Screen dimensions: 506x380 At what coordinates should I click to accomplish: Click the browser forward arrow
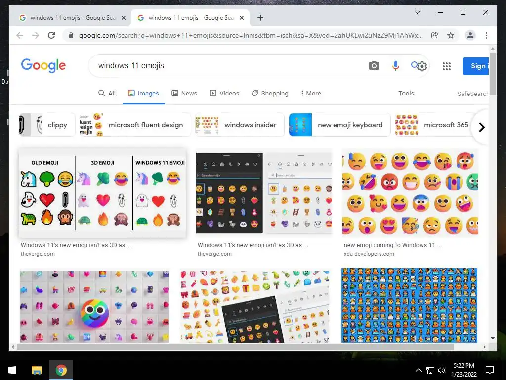pos(36,35)
